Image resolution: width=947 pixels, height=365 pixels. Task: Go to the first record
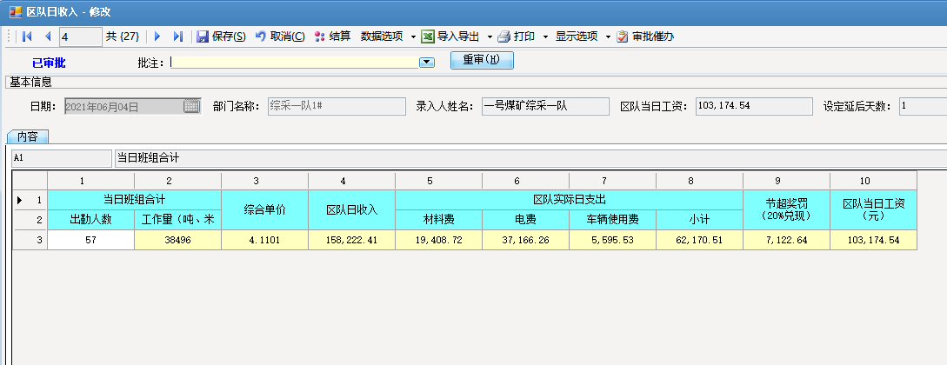[x=27, y=36]
